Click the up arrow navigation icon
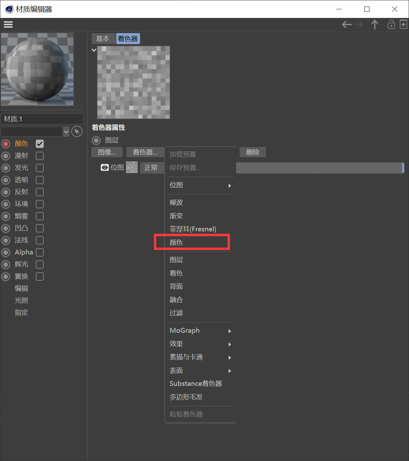 (375, 24)
